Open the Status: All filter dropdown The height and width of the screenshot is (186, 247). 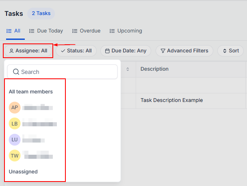coord(76,51)
